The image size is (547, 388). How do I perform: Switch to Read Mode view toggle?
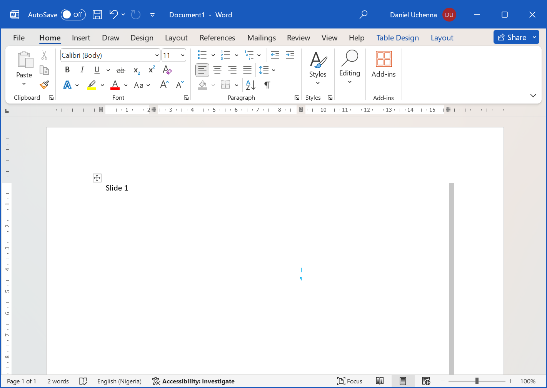coord(380,381)
